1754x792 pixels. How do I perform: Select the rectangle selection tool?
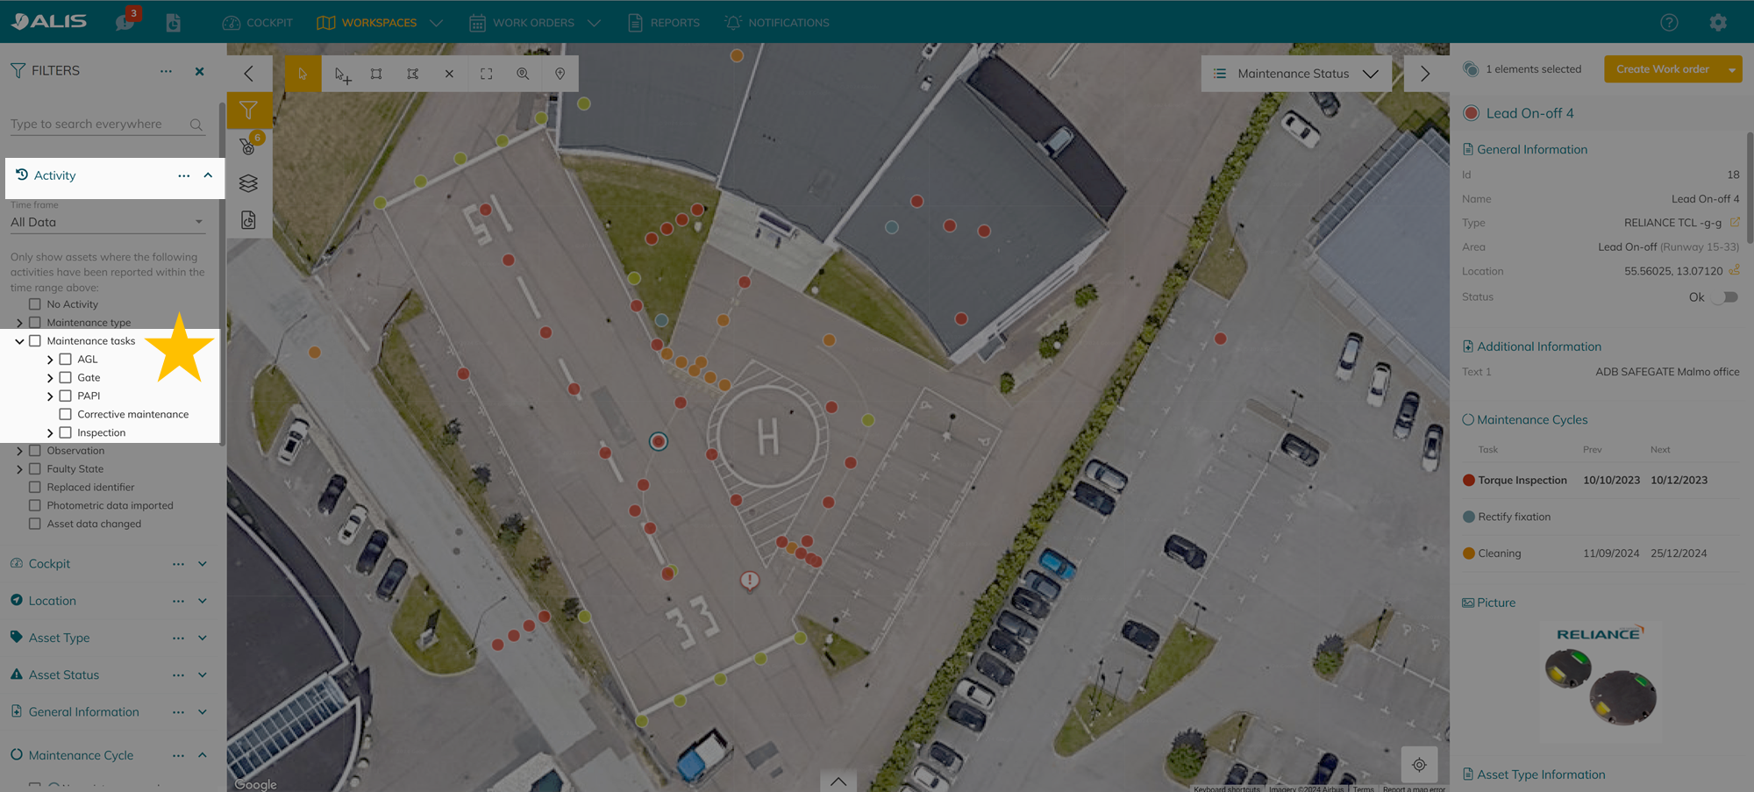point(376,74)
